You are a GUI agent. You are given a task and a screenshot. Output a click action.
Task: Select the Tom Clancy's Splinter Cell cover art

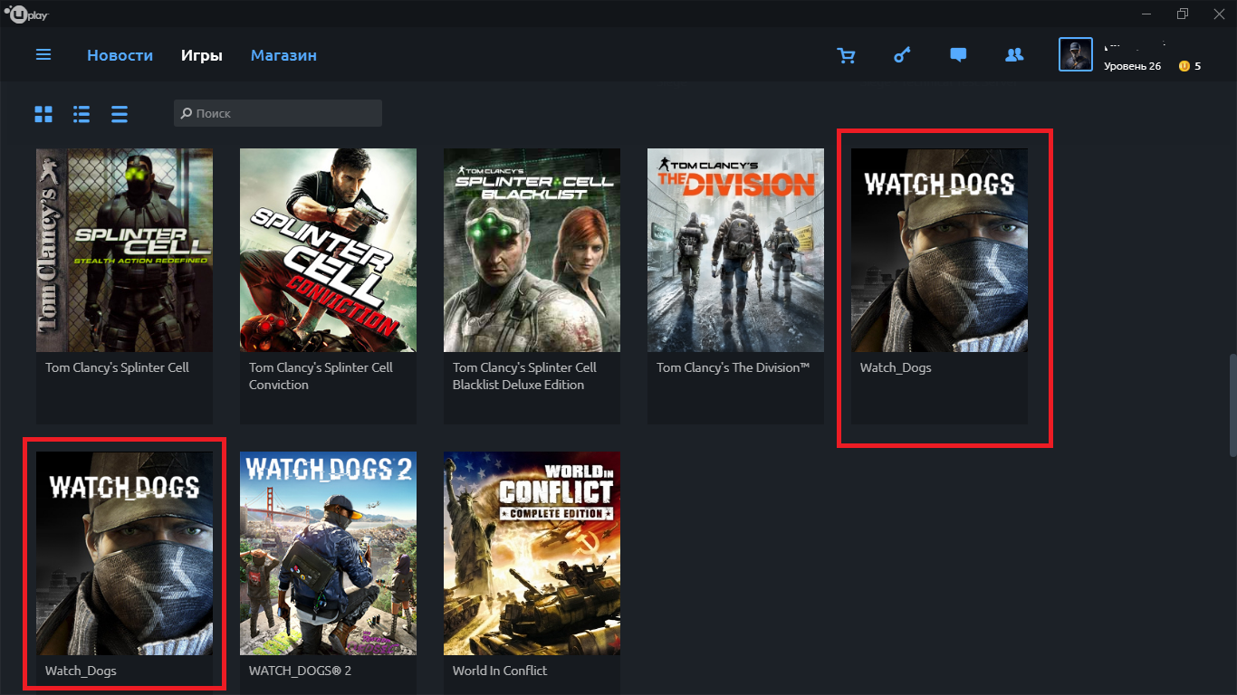[x=125, y=250]
